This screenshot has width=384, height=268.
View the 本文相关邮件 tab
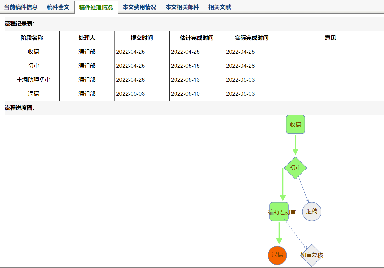pyautogui.click(x=182, y=7)
